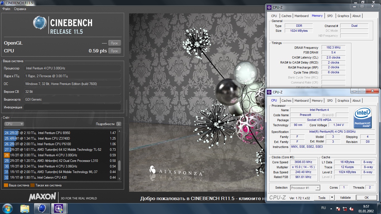Open About tab in Memory CPU-Z window
The width and height of the screenshot is (381, 214).
point(356,16)
